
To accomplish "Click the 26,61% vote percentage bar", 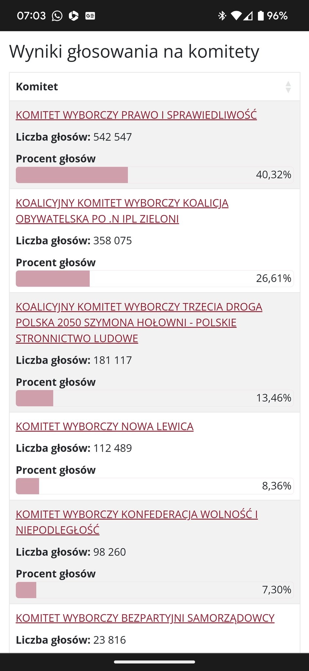I will tap(155, 278).
